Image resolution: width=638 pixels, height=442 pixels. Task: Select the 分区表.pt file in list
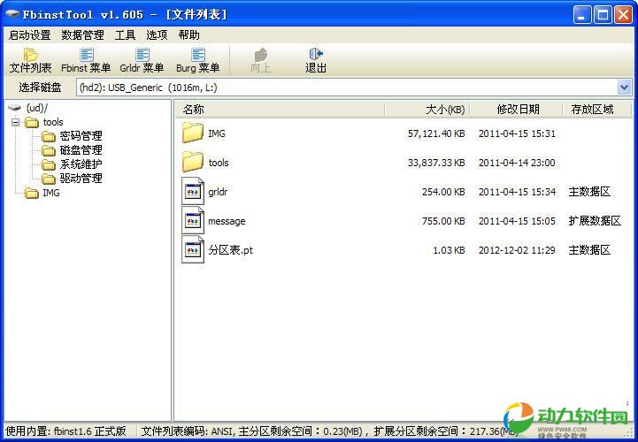(230, 250)
